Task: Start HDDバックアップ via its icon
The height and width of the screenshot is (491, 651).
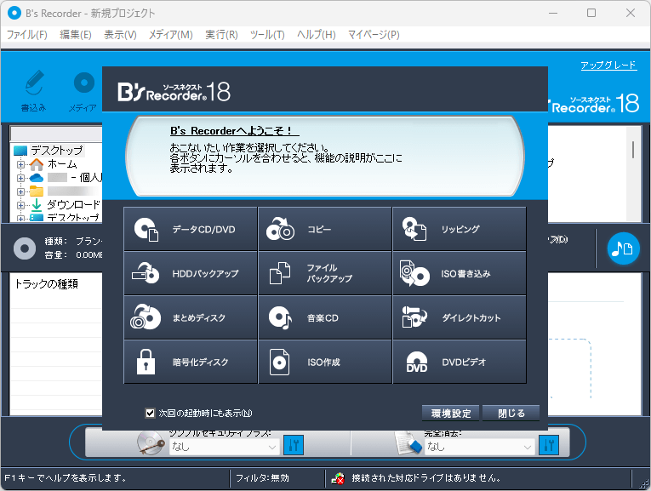Action: (146, 273)
